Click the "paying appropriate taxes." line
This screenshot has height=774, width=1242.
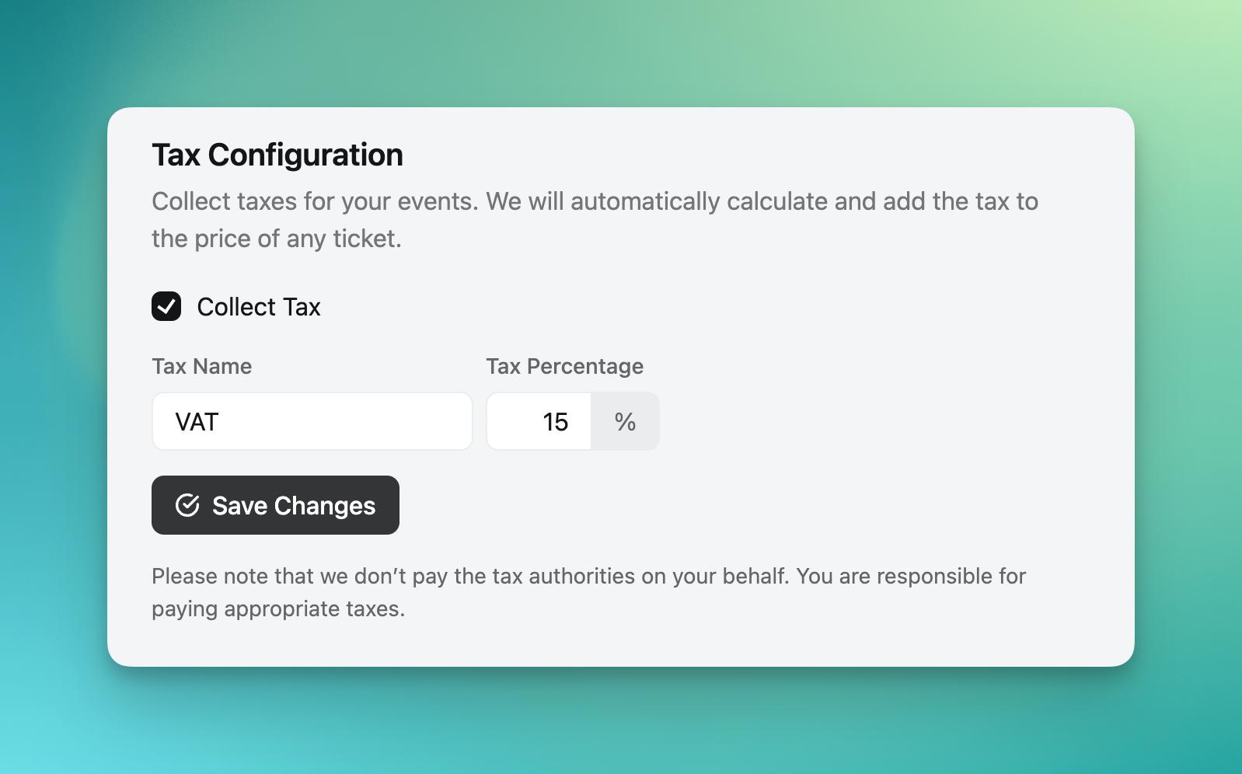pos(278,608)
